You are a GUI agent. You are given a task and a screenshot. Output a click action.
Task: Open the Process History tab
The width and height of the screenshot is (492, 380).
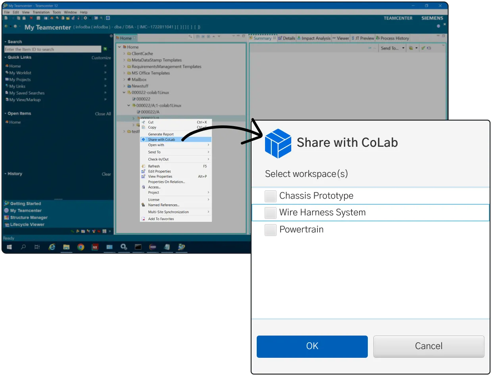(392, 38)
